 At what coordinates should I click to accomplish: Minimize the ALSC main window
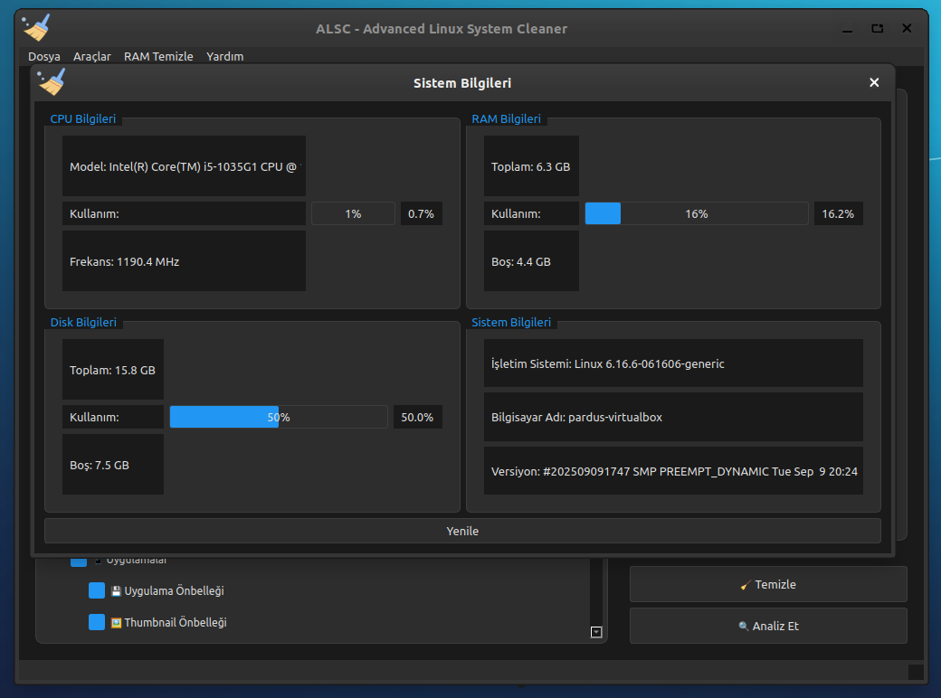tap(847, 29)
